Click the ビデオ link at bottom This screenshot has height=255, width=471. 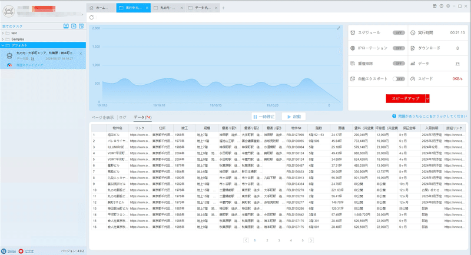click(x=29, y=251)
